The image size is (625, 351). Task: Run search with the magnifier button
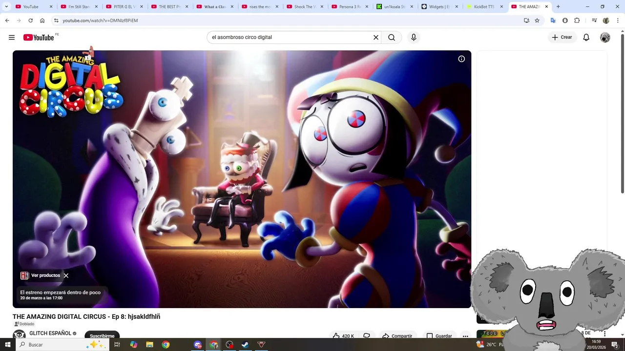(392, 38)
